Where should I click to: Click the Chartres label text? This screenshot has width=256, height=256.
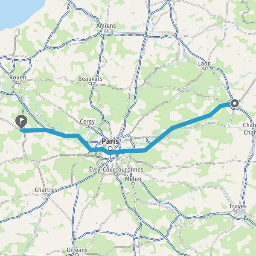(46, 190)
